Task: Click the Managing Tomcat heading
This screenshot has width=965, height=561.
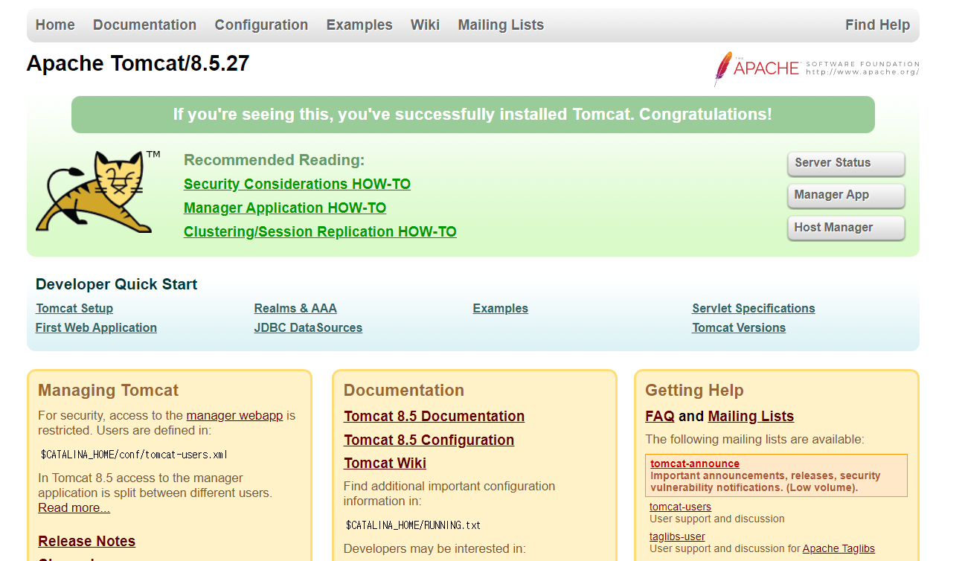Action: click(x=109, y=390)
